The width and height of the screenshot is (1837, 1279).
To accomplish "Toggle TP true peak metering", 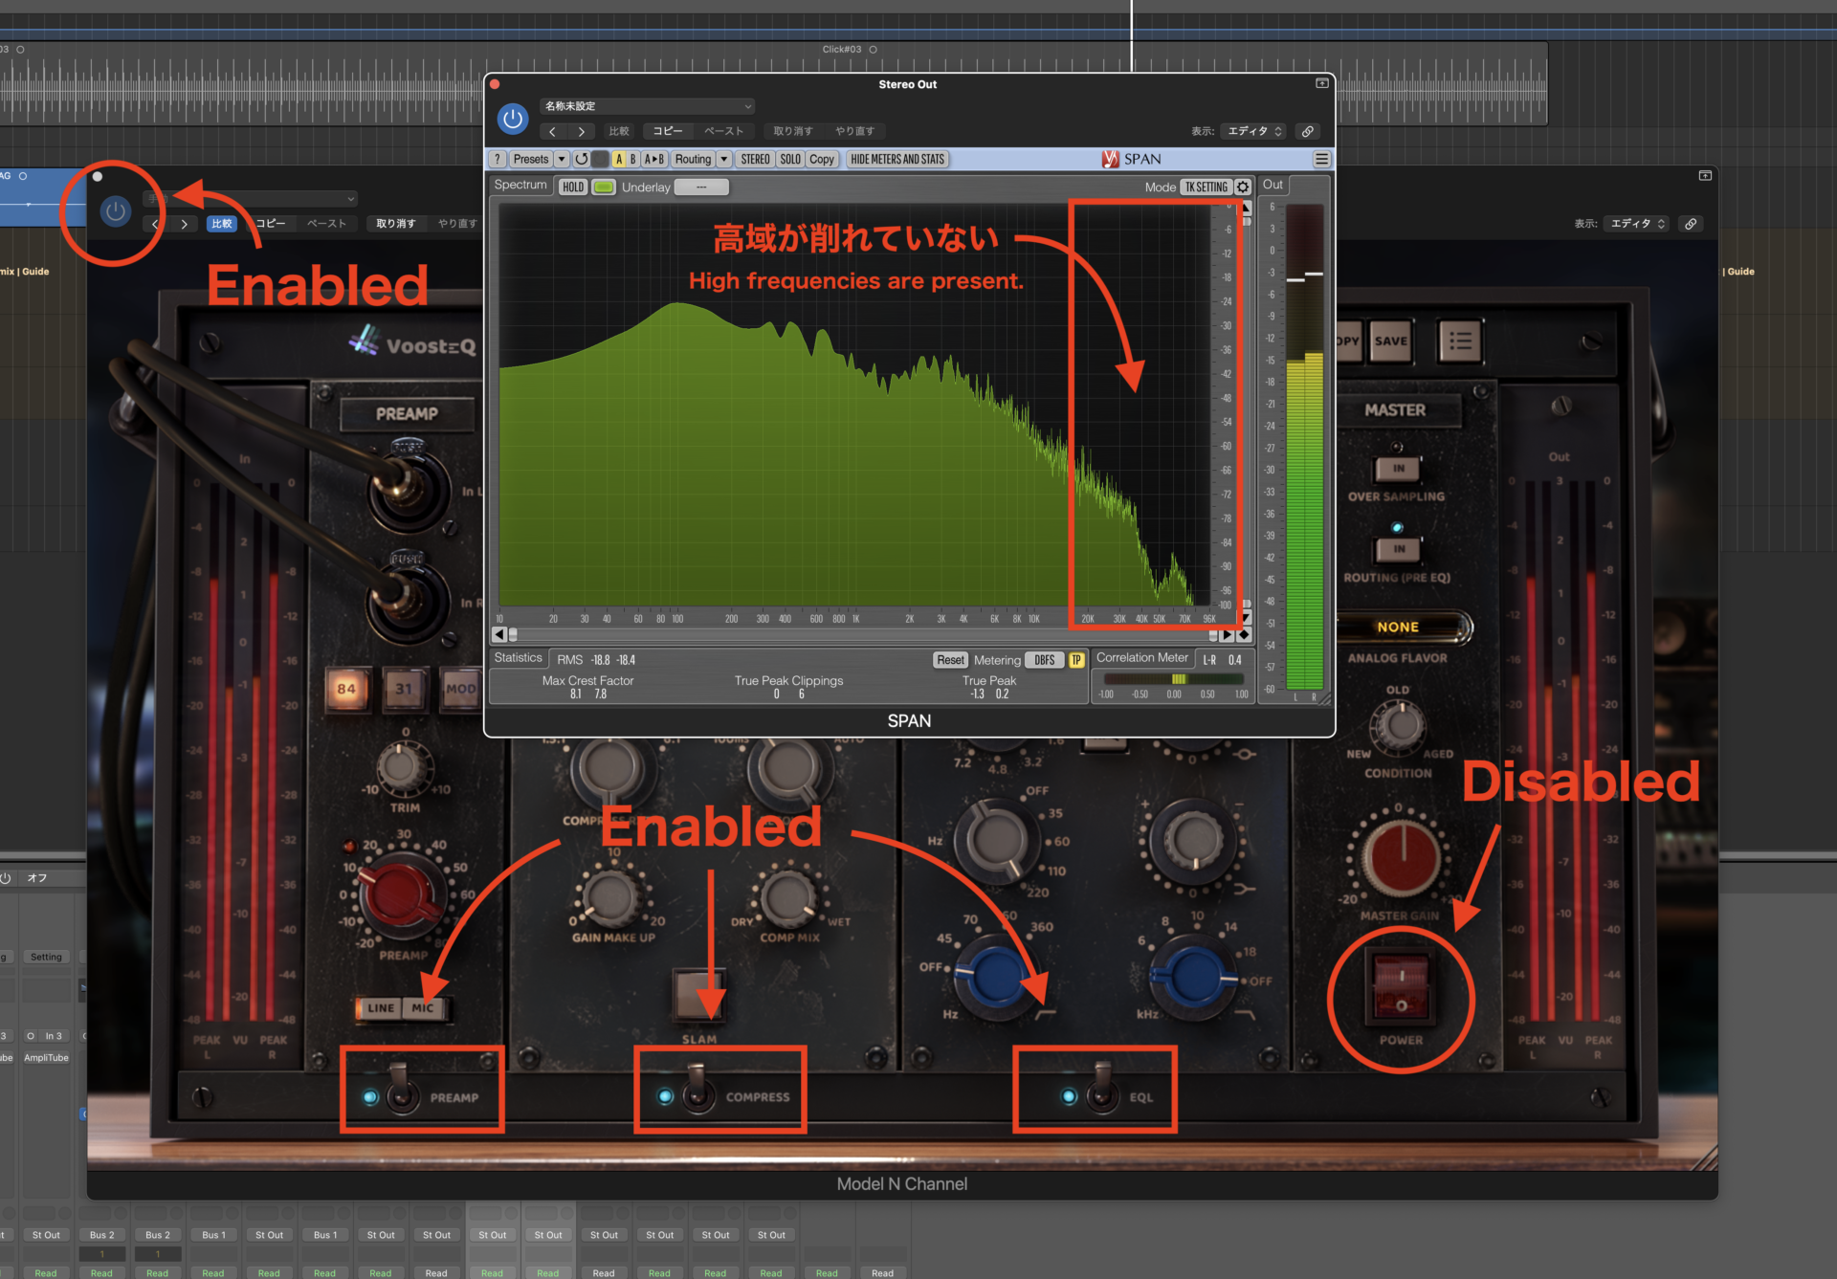I will (1076, 660).
